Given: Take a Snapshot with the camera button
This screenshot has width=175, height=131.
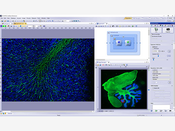Looking at the screenshot, I should click(168, 30).
